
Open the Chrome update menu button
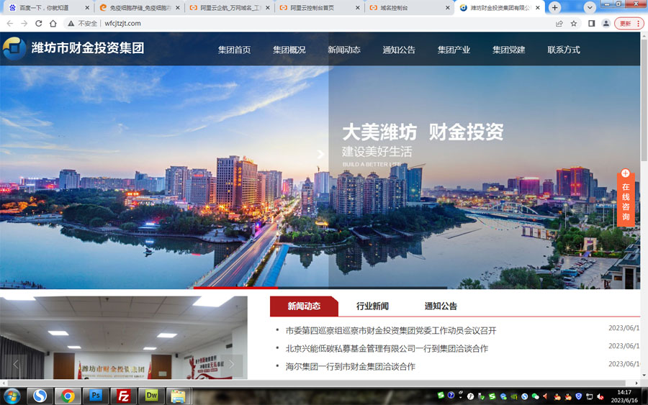click(629, 23)
